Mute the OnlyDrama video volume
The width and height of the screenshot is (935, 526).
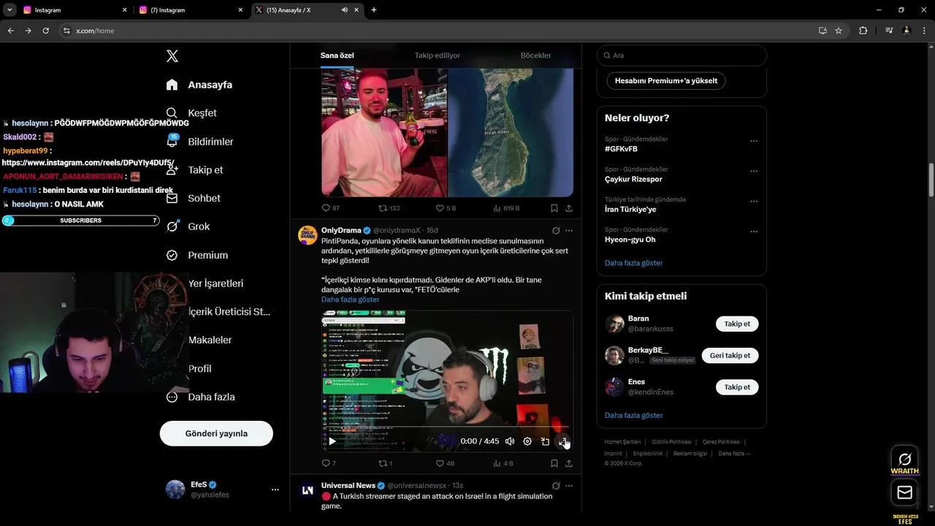[x=510, y=441]
